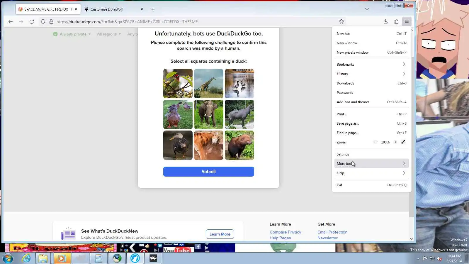This screenshot has height=264, width=469.
Task: Switch to LibreWolf on the taskbar
Action: (x=135, y=258)
